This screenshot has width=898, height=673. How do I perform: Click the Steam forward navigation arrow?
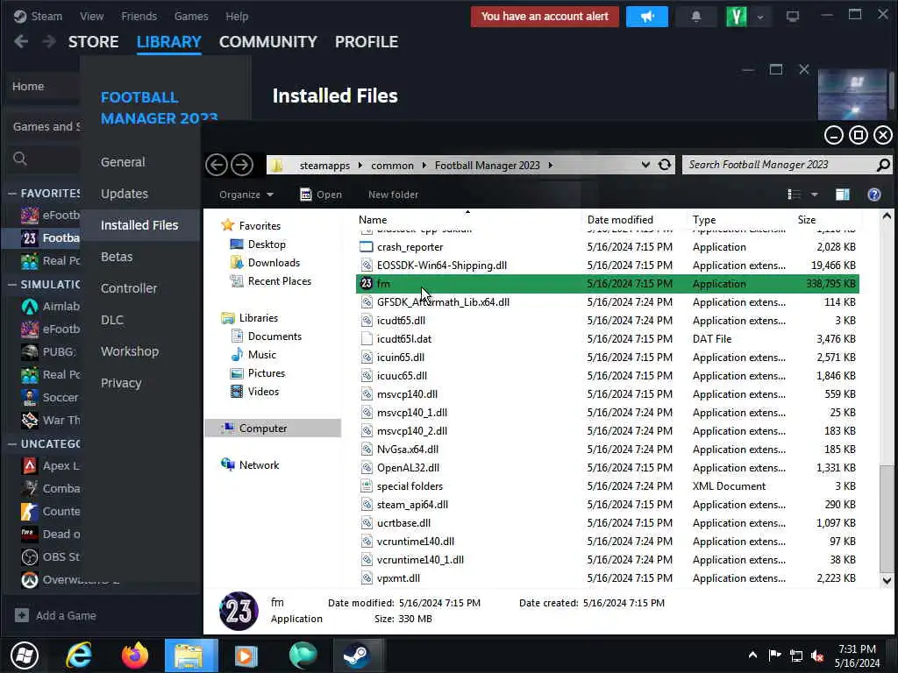point(49,42)
